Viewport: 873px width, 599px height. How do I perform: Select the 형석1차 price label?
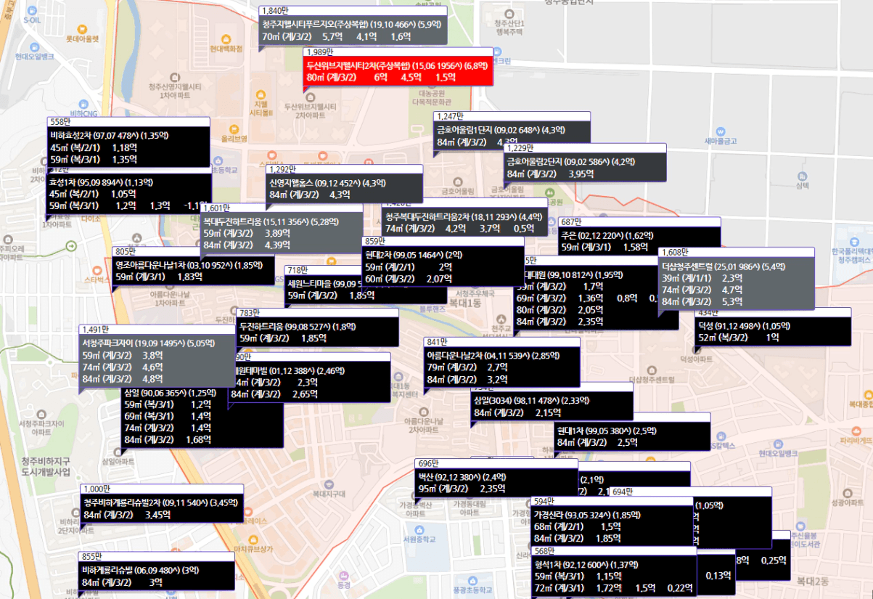614,571
